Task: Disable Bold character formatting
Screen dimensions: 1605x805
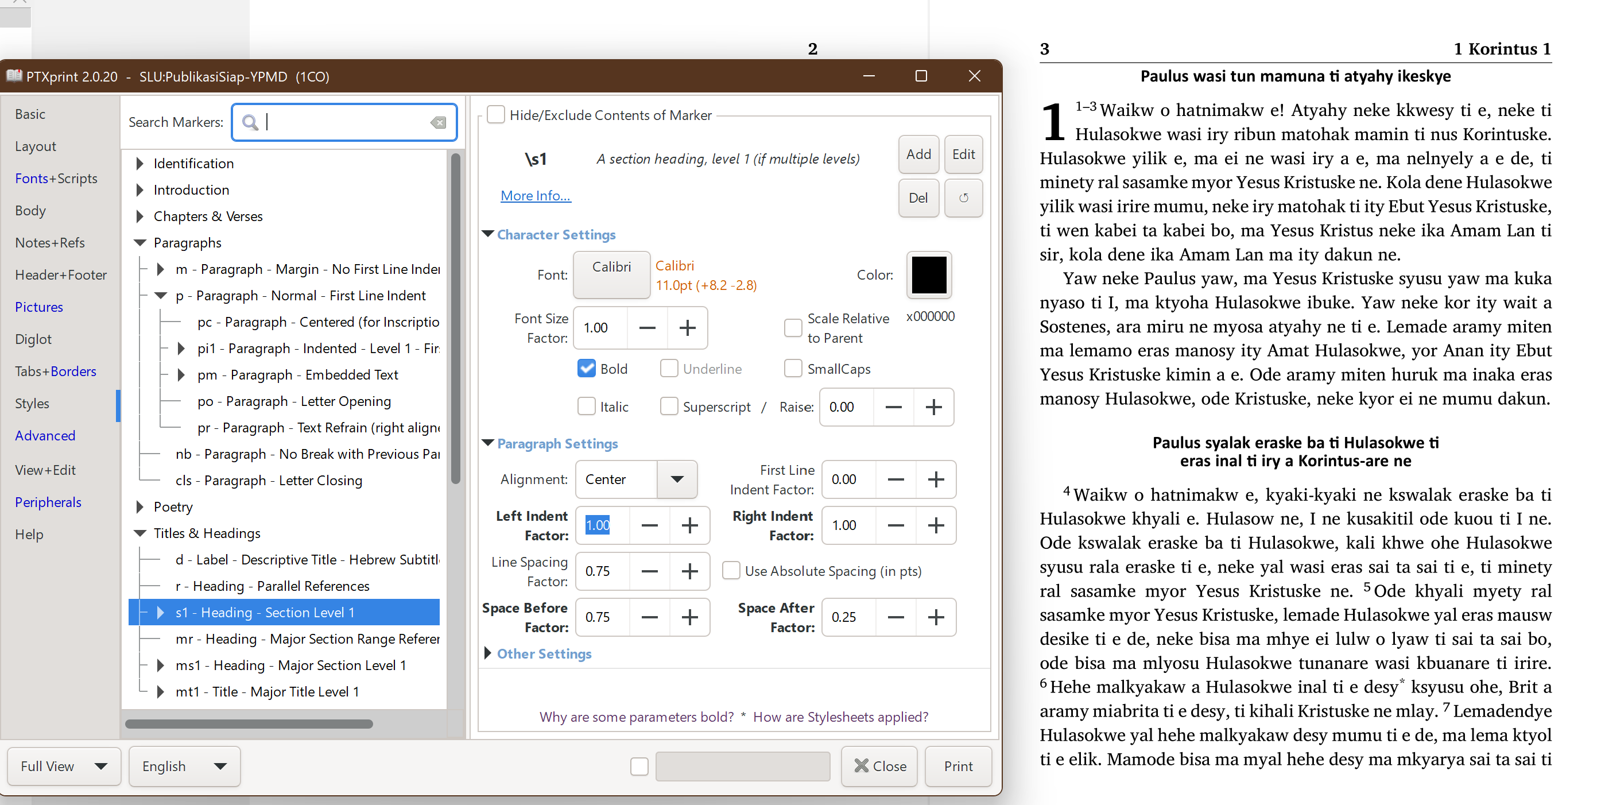Action: (x=586, y=368)
